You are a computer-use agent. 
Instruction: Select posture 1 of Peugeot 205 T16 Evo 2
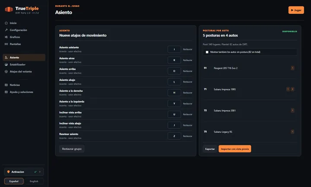coord(292,68)
